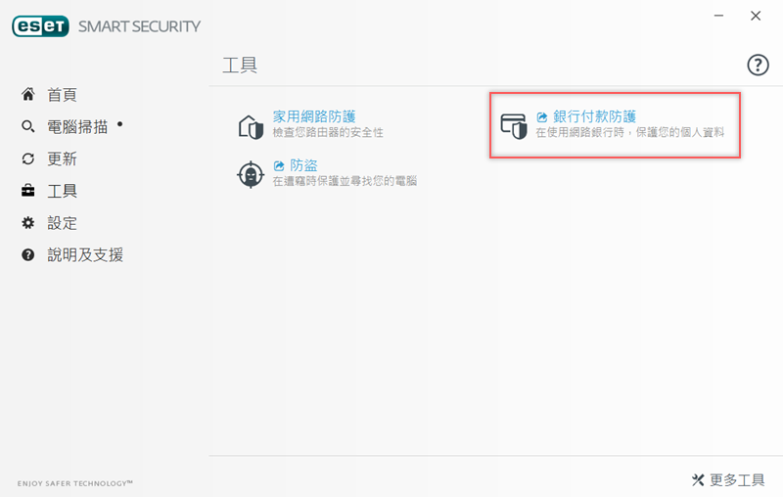783x497 pixels.
Task: Click the ESET logo
Action: tap(40, 26)
